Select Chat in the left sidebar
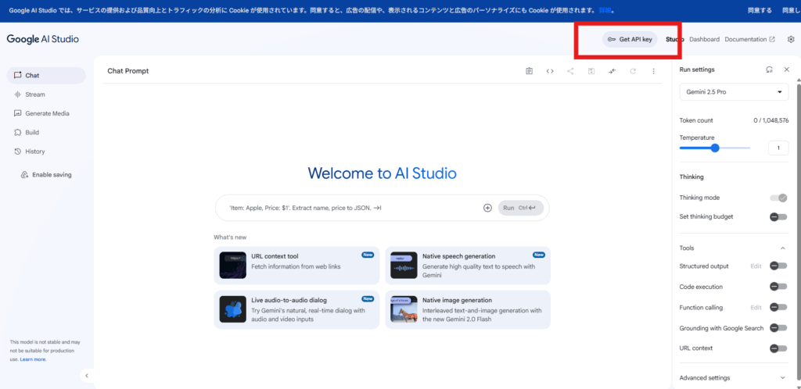 click(x=46, y=76)
